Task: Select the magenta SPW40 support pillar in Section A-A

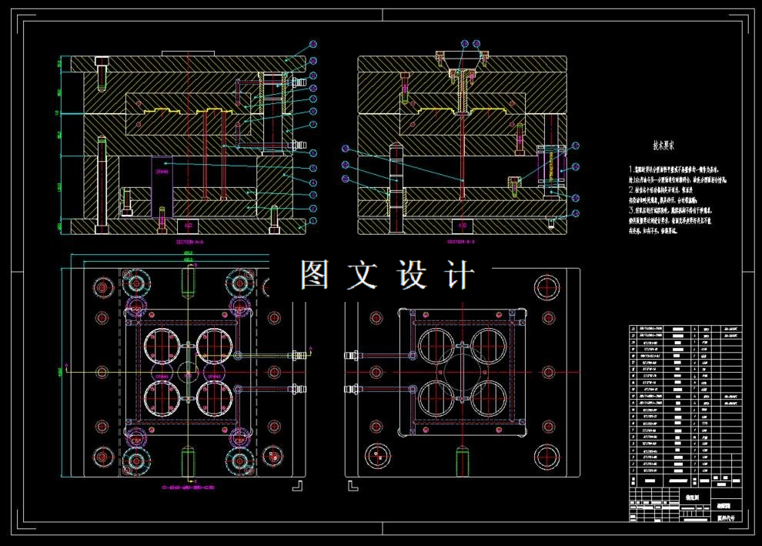Action: coord(162,186)
